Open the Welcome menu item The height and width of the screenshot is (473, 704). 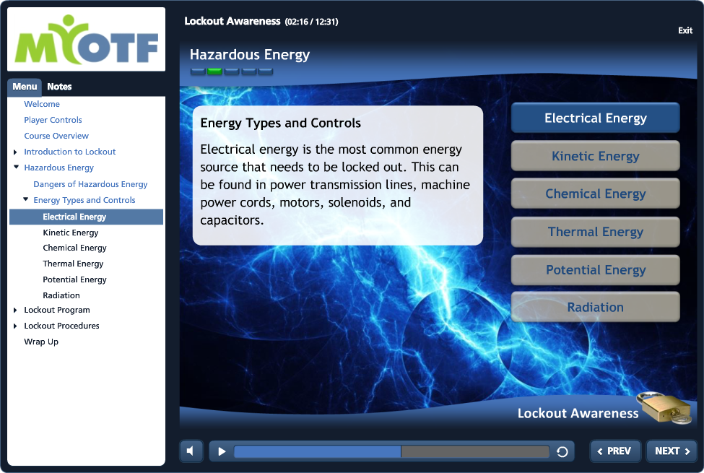(x=42, y=104)
